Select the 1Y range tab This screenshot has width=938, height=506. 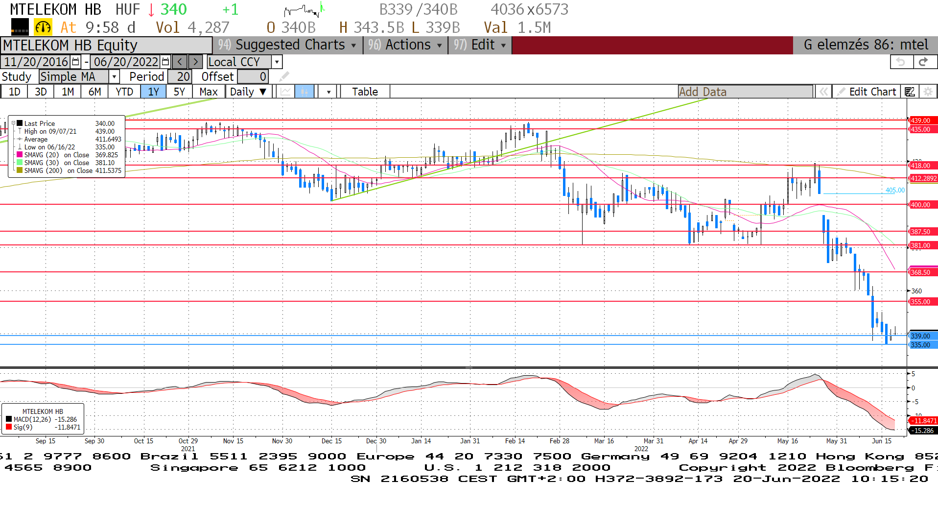153,92
